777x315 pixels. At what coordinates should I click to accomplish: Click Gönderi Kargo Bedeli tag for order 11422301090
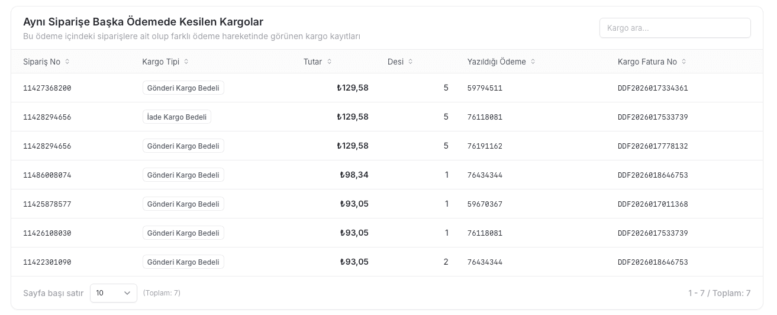coord(183,262)
